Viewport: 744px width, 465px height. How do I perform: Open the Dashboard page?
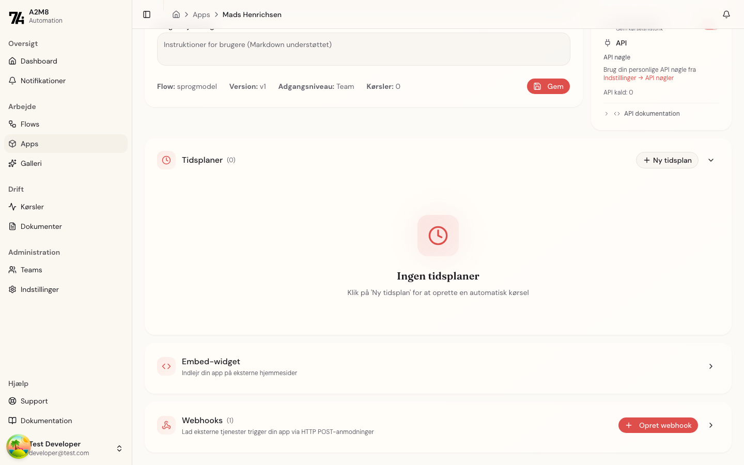(39, 61)
